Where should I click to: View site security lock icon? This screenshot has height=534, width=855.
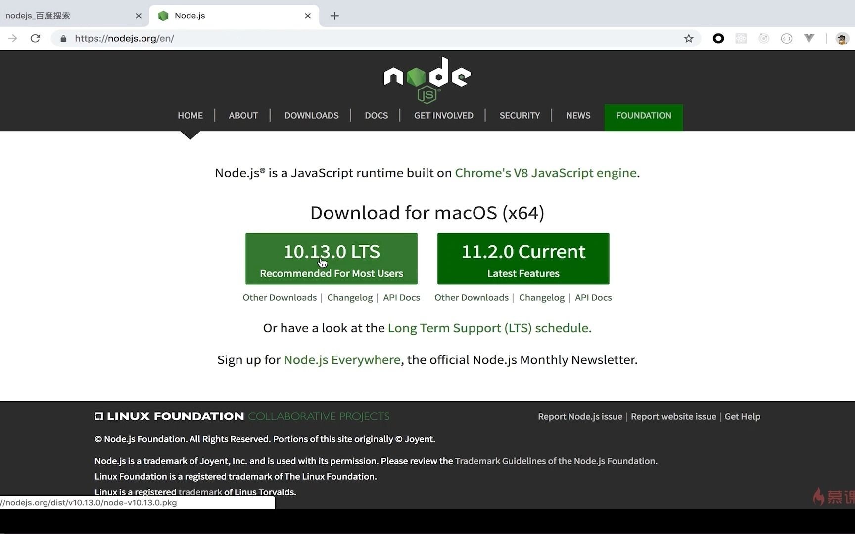pyautogui.click(x=63, y=38)
